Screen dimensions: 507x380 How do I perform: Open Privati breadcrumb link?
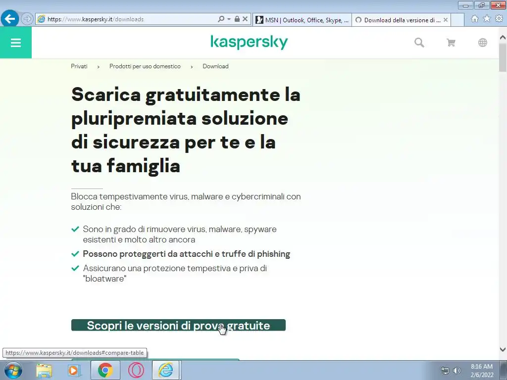[x=79, y=66]
